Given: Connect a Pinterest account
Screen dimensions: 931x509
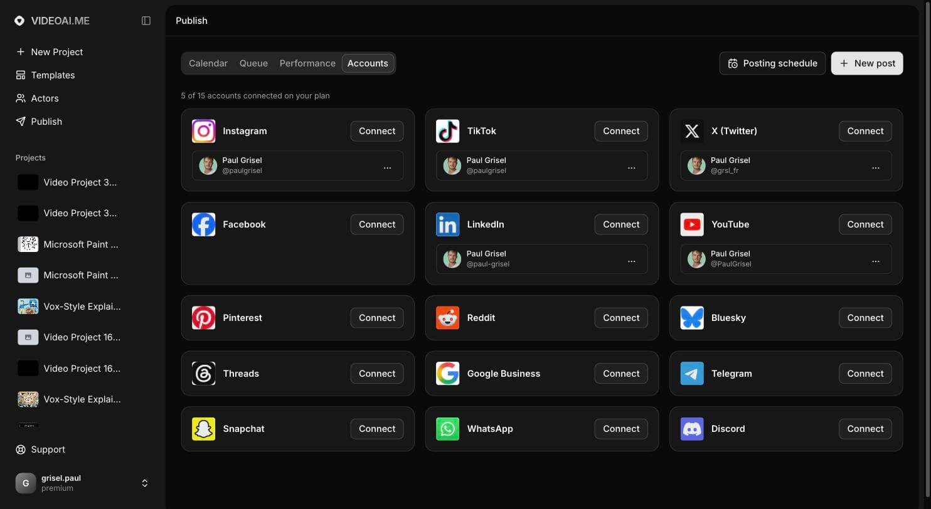Looking at the screenshot, I should click(x=377, y=318).
